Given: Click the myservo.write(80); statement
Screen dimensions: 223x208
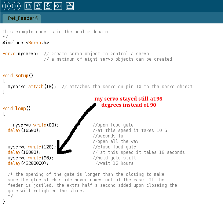Looking at the screenshot, I should point(36,125).
